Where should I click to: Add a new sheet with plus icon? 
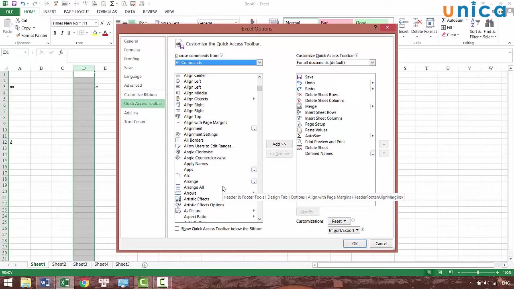(145, 265)
